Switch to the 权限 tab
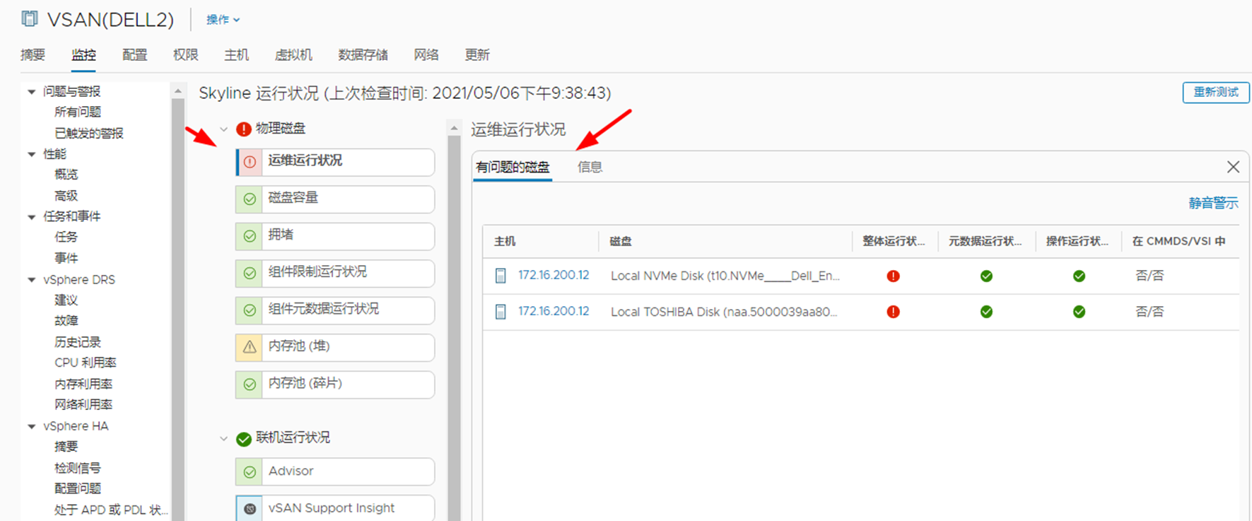Image resolution: width=1252 pixels, height=521 pixels. pyautogui.click(x=185, y=55)
